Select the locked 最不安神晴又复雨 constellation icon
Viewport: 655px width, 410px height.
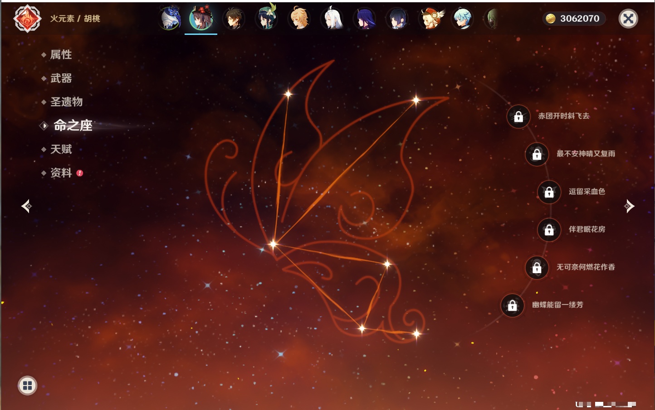pyautogui.click(x=537, y=154)
